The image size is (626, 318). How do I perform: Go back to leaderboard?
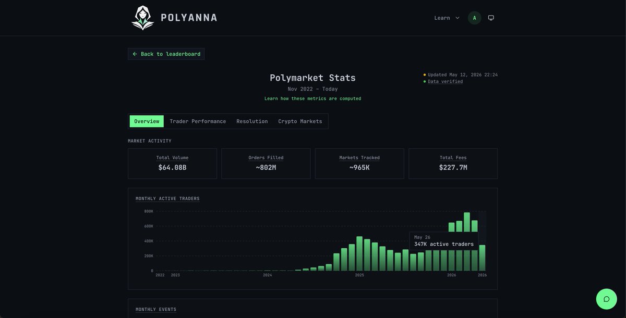(x=166, y=54)
